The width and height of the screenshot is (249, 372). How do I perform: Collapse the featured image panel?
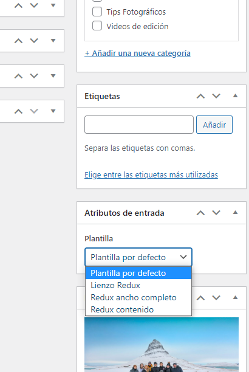tap(235, 297)
